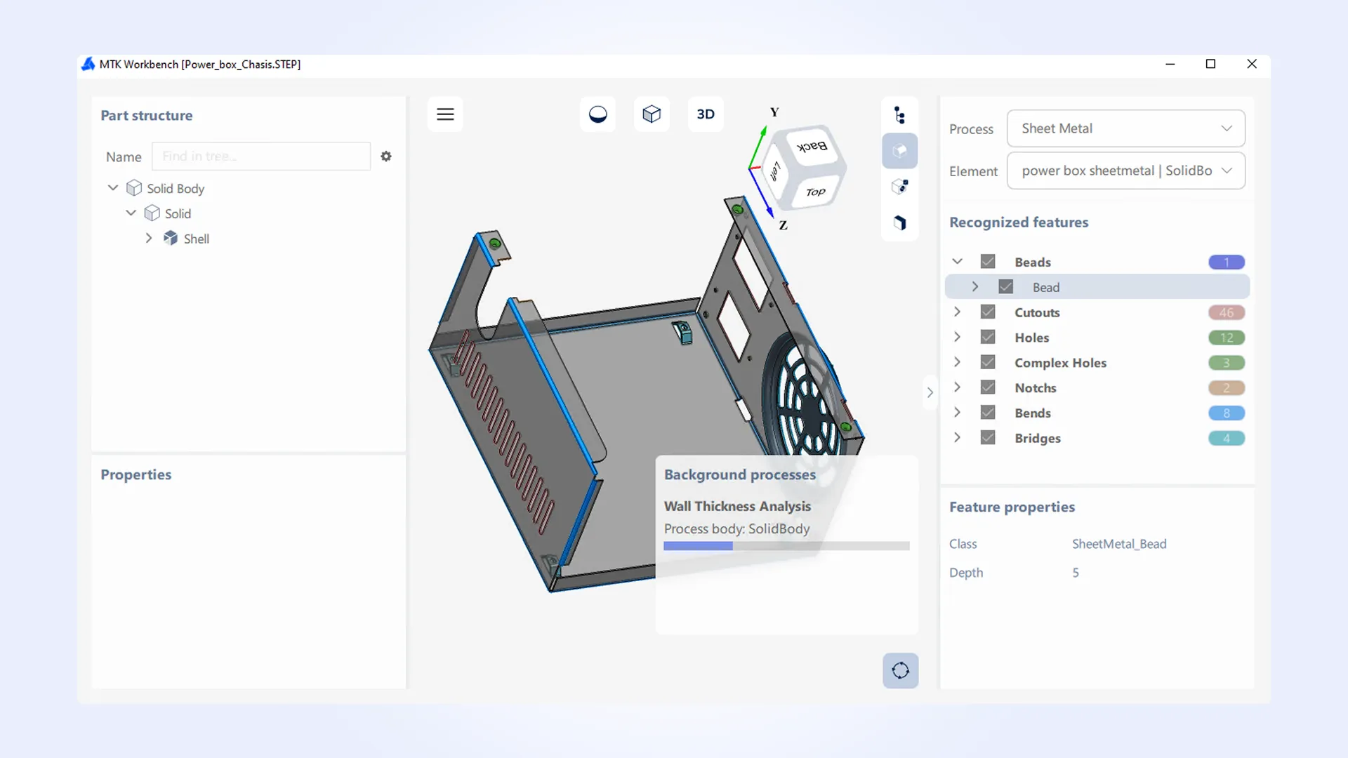The height and width of the screenshot is (758, 1348).
Task: Select the Bead item under Beads
Action: (x=1046, y=286)
